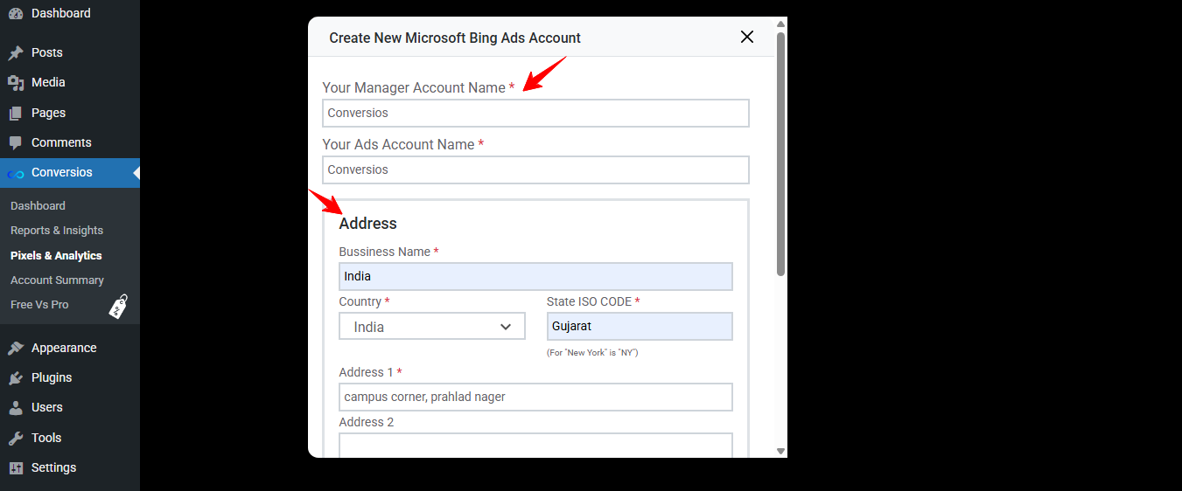Image resolution: width=1182 pixels, height=491 pixels.
Task: Click the hint text For "New York" is "NY"
Action: tap(592, 353)
